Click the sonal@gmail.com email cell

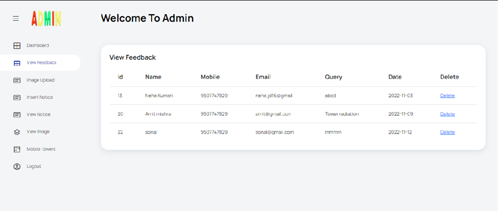click(275, 132)
